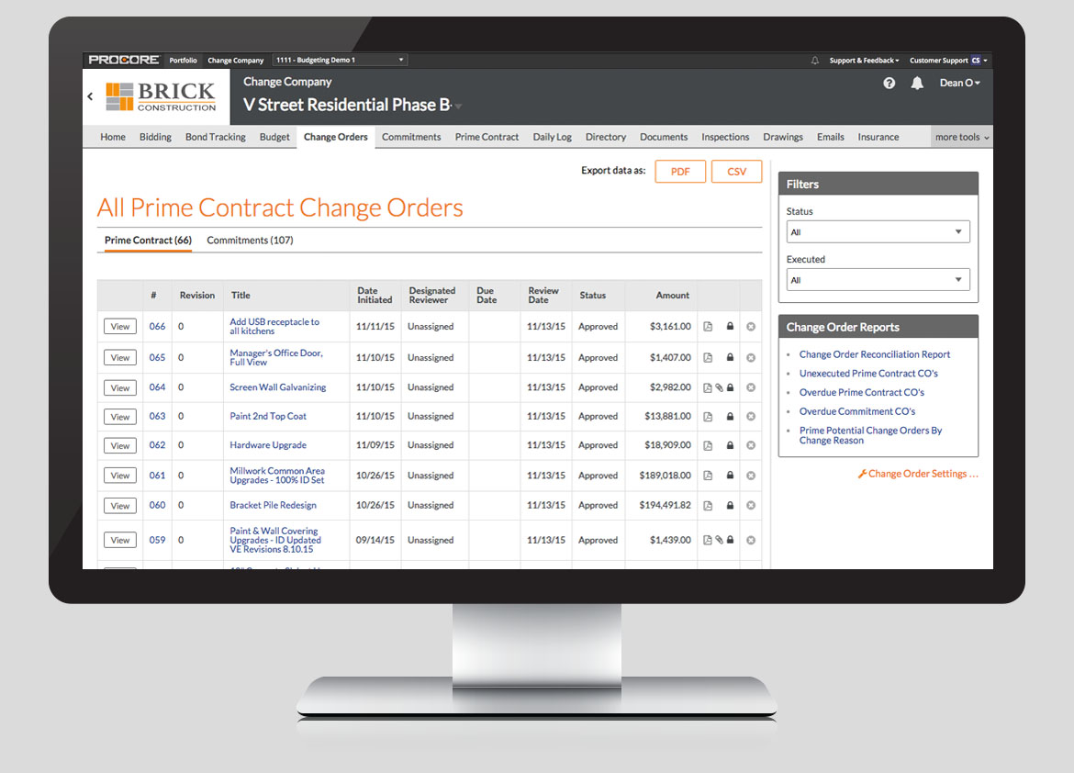Click the lock icon on the Hardware Upgrade row

730,445
